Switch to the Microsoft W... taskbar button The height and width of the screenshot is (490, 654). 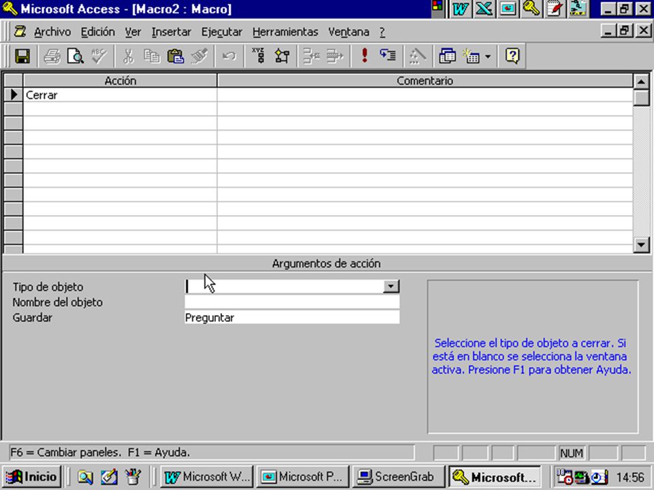(x=206, y=476)
